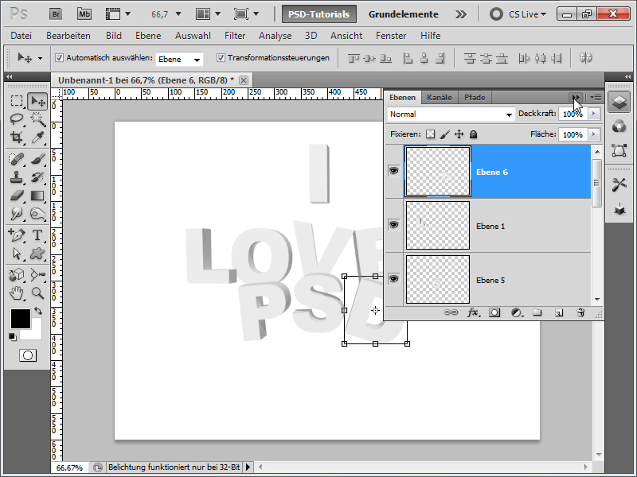The width and height of the screenshot is (637, 477).
Task: Lock all layer attributes
Action: point(473,134)
